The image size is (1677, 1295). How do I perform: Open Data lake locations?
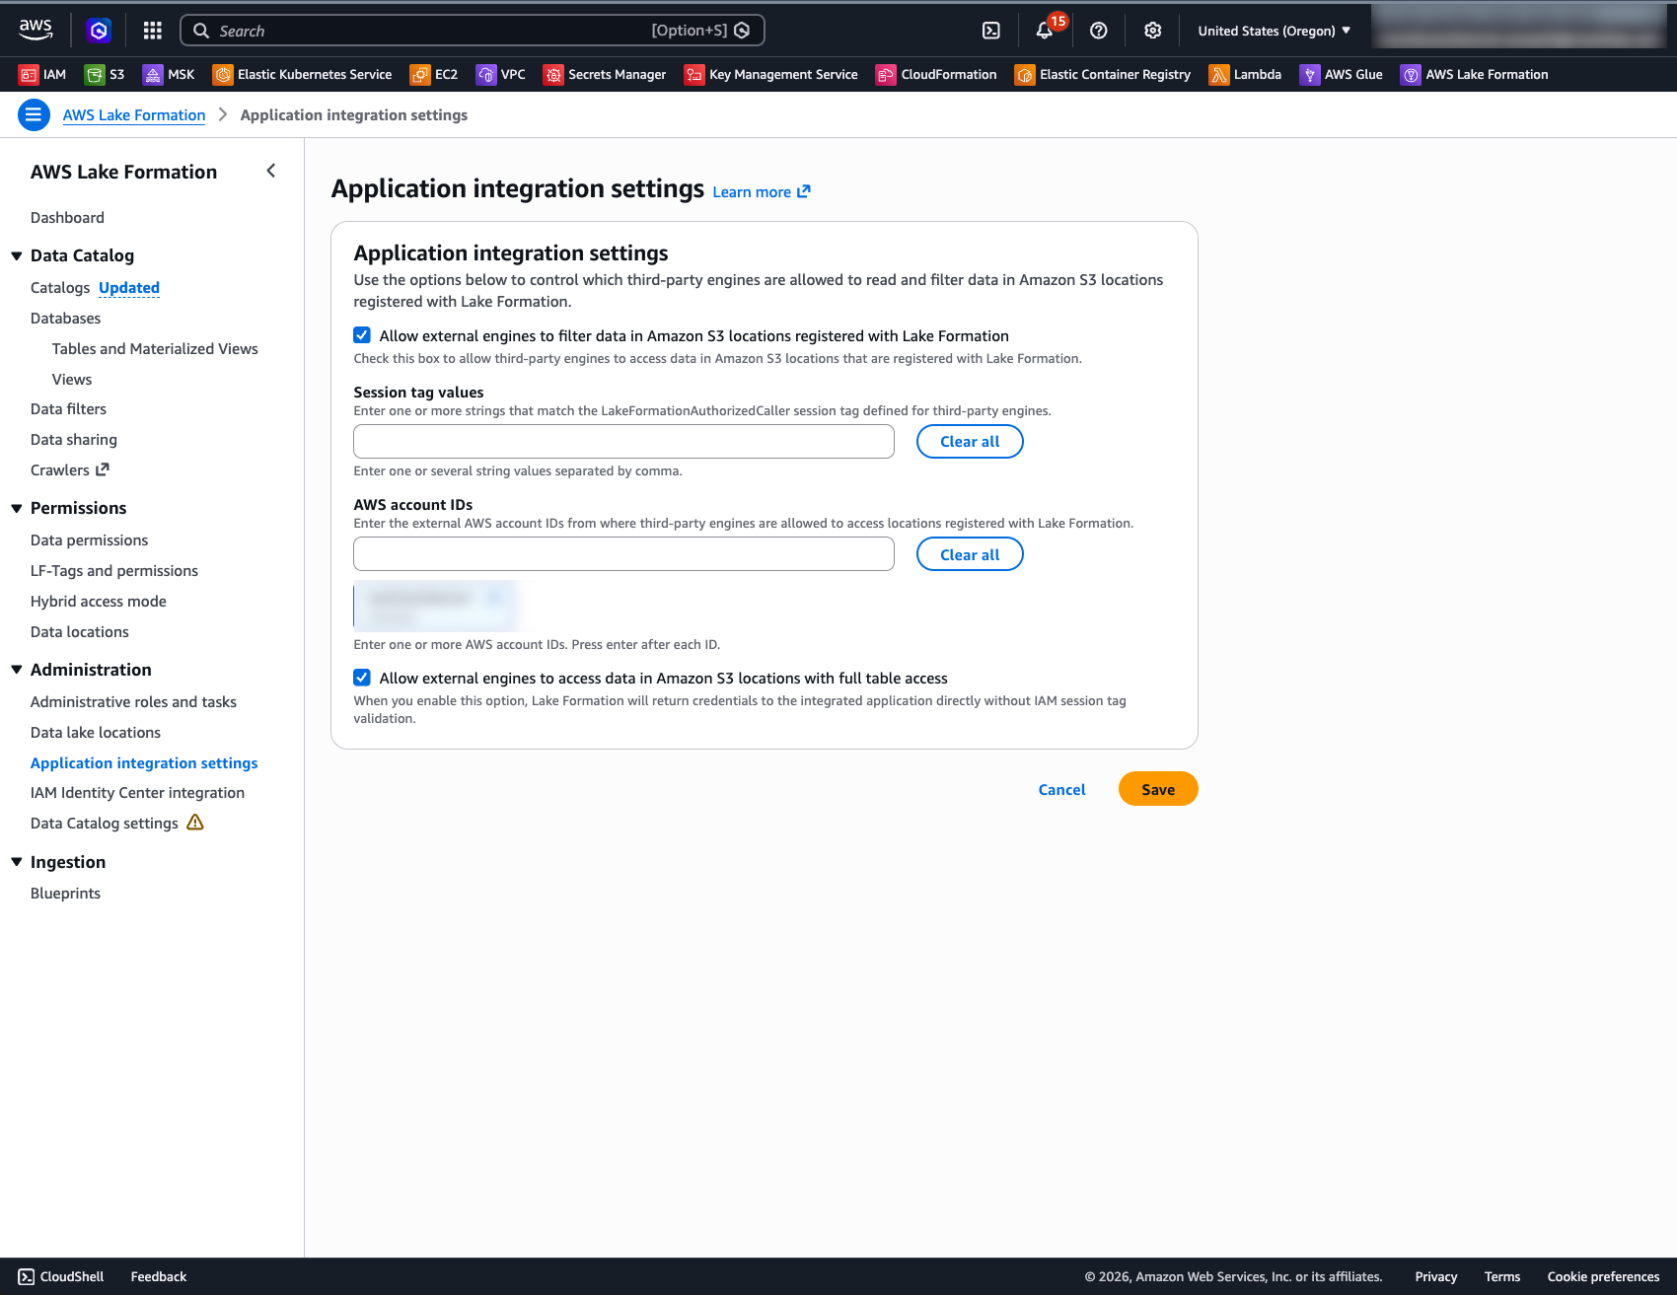click(x=96, y=732)
